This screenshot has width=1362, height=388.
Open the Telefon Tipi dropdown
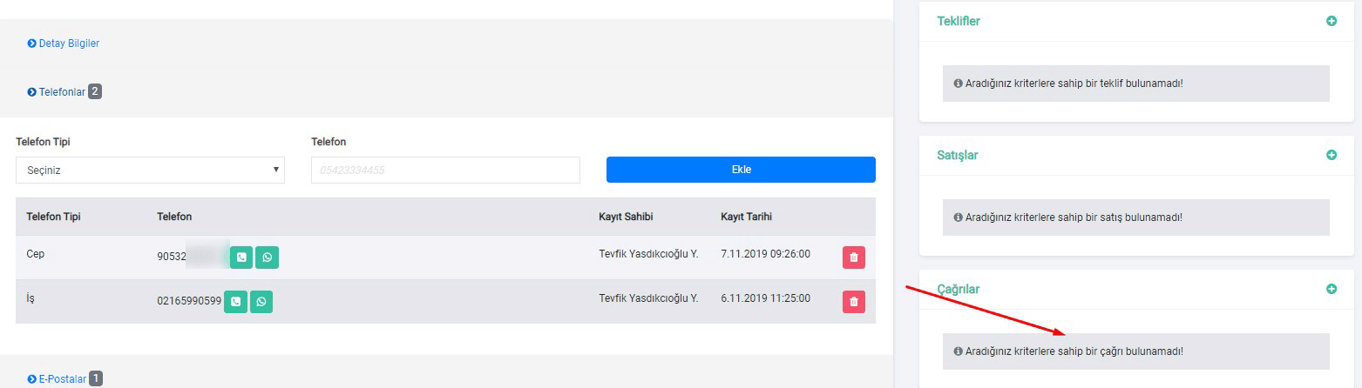[x=150, y=171]
